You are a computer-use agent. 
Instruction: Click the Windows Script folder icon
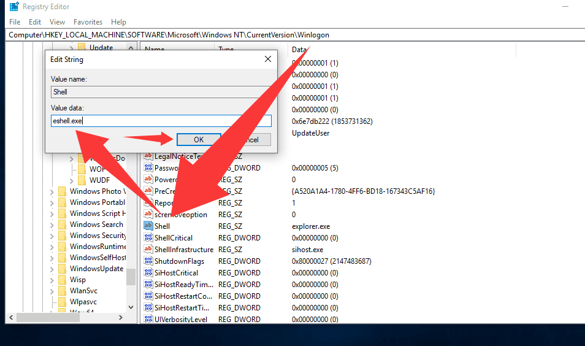63,213
